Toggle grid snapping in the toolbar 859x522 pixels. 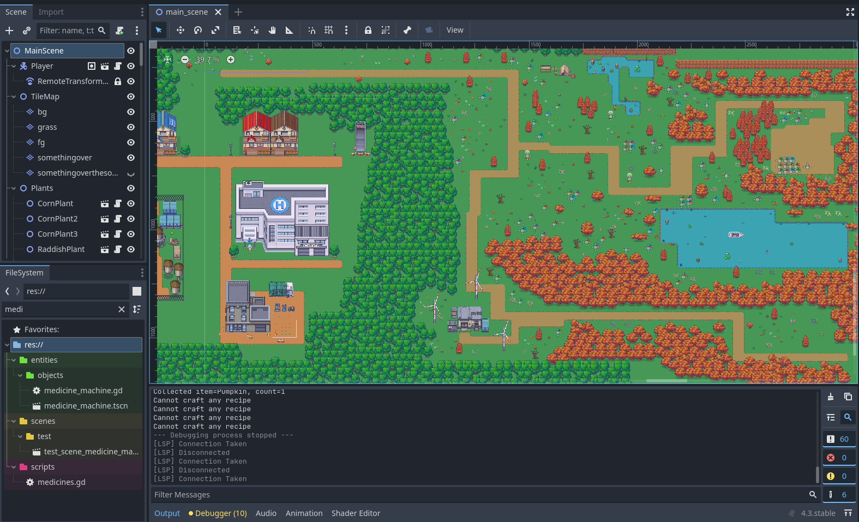(x=329, y=30)
